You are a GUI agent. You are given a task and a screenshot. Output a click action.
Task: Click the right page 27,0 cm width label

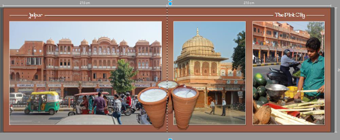[249, 3]
